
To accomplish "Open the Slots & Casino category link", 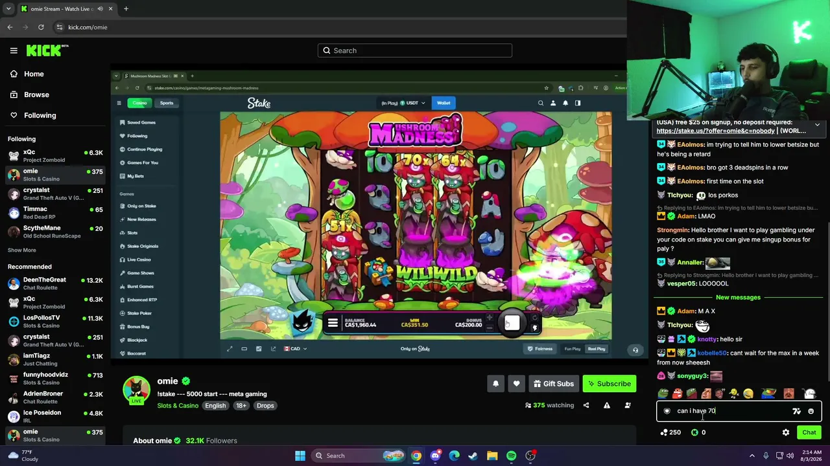I will pos(178,406).
